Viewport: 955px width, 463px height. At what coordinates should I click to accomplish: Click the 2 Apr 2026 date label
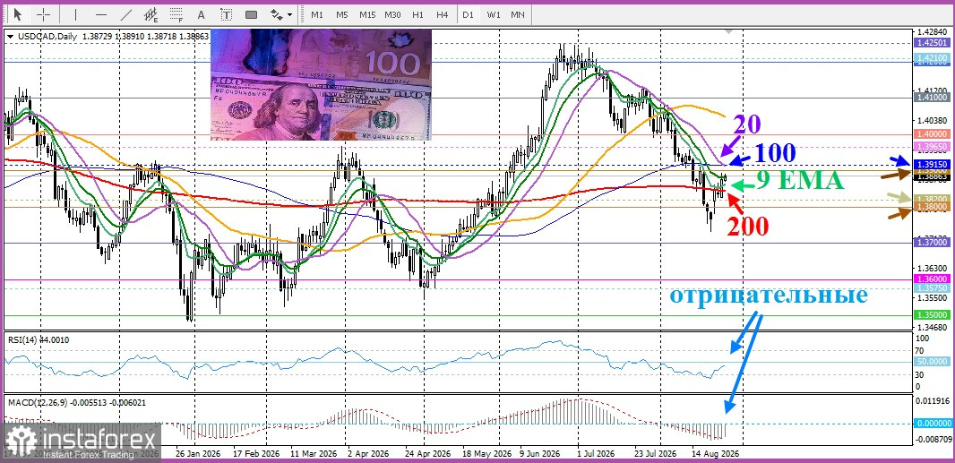368,454
